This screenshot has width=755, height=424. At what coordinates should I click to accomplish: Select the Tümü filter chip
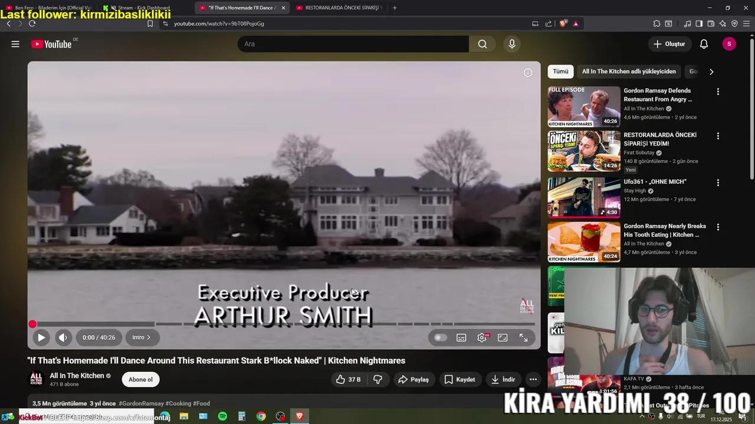[560, 71]
